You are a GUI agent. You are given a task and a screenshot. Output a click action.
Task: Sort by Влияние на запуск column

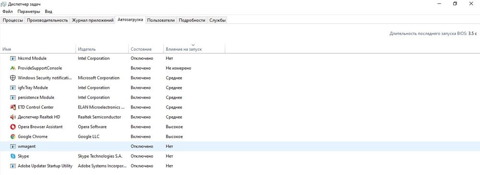click(x=194, y=49)
